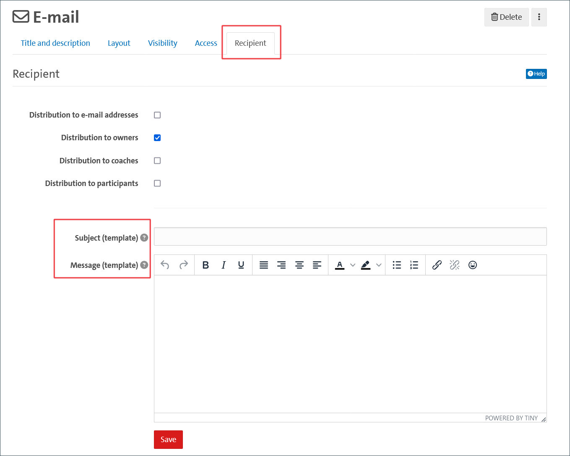Click the Redo icon in the editor toolbar
The image size is (570, 456).
(183, 265)
